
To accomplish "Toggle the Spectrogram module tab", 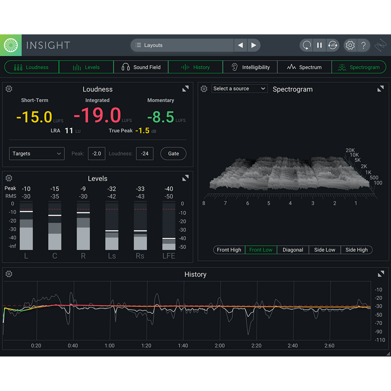I will (x=359, y=67).
